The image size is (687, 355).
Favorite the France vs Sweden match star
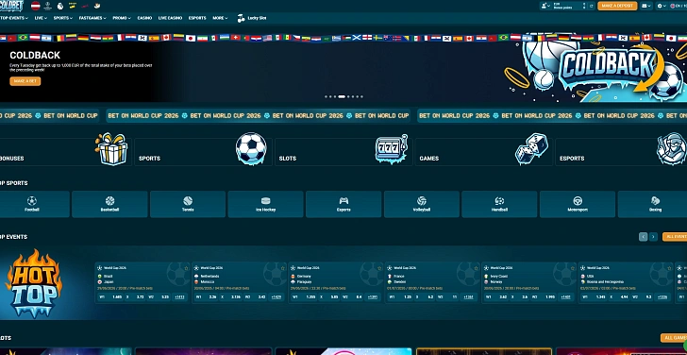477,268
